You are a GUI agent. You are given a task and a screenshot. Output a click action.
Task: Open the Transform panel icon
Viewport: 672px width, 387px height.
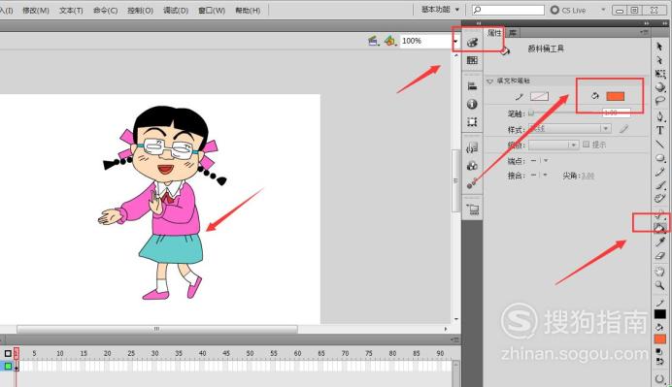coord(472,122)
